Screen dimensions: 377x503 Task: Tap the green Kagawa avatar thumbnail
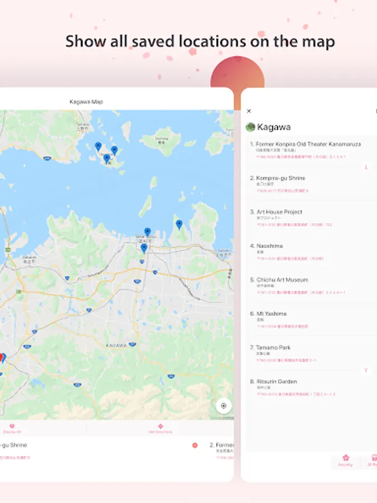250,127
